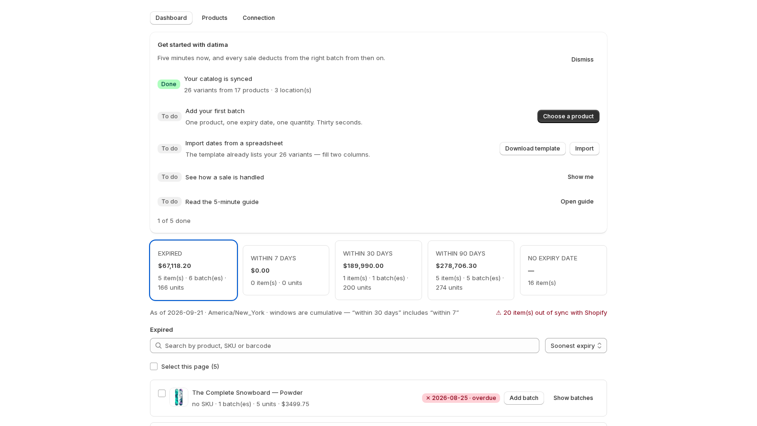The width and height of the screenshot is (757, 426).
Task: Click the Done status badge
Action: [x=169, y=84]
